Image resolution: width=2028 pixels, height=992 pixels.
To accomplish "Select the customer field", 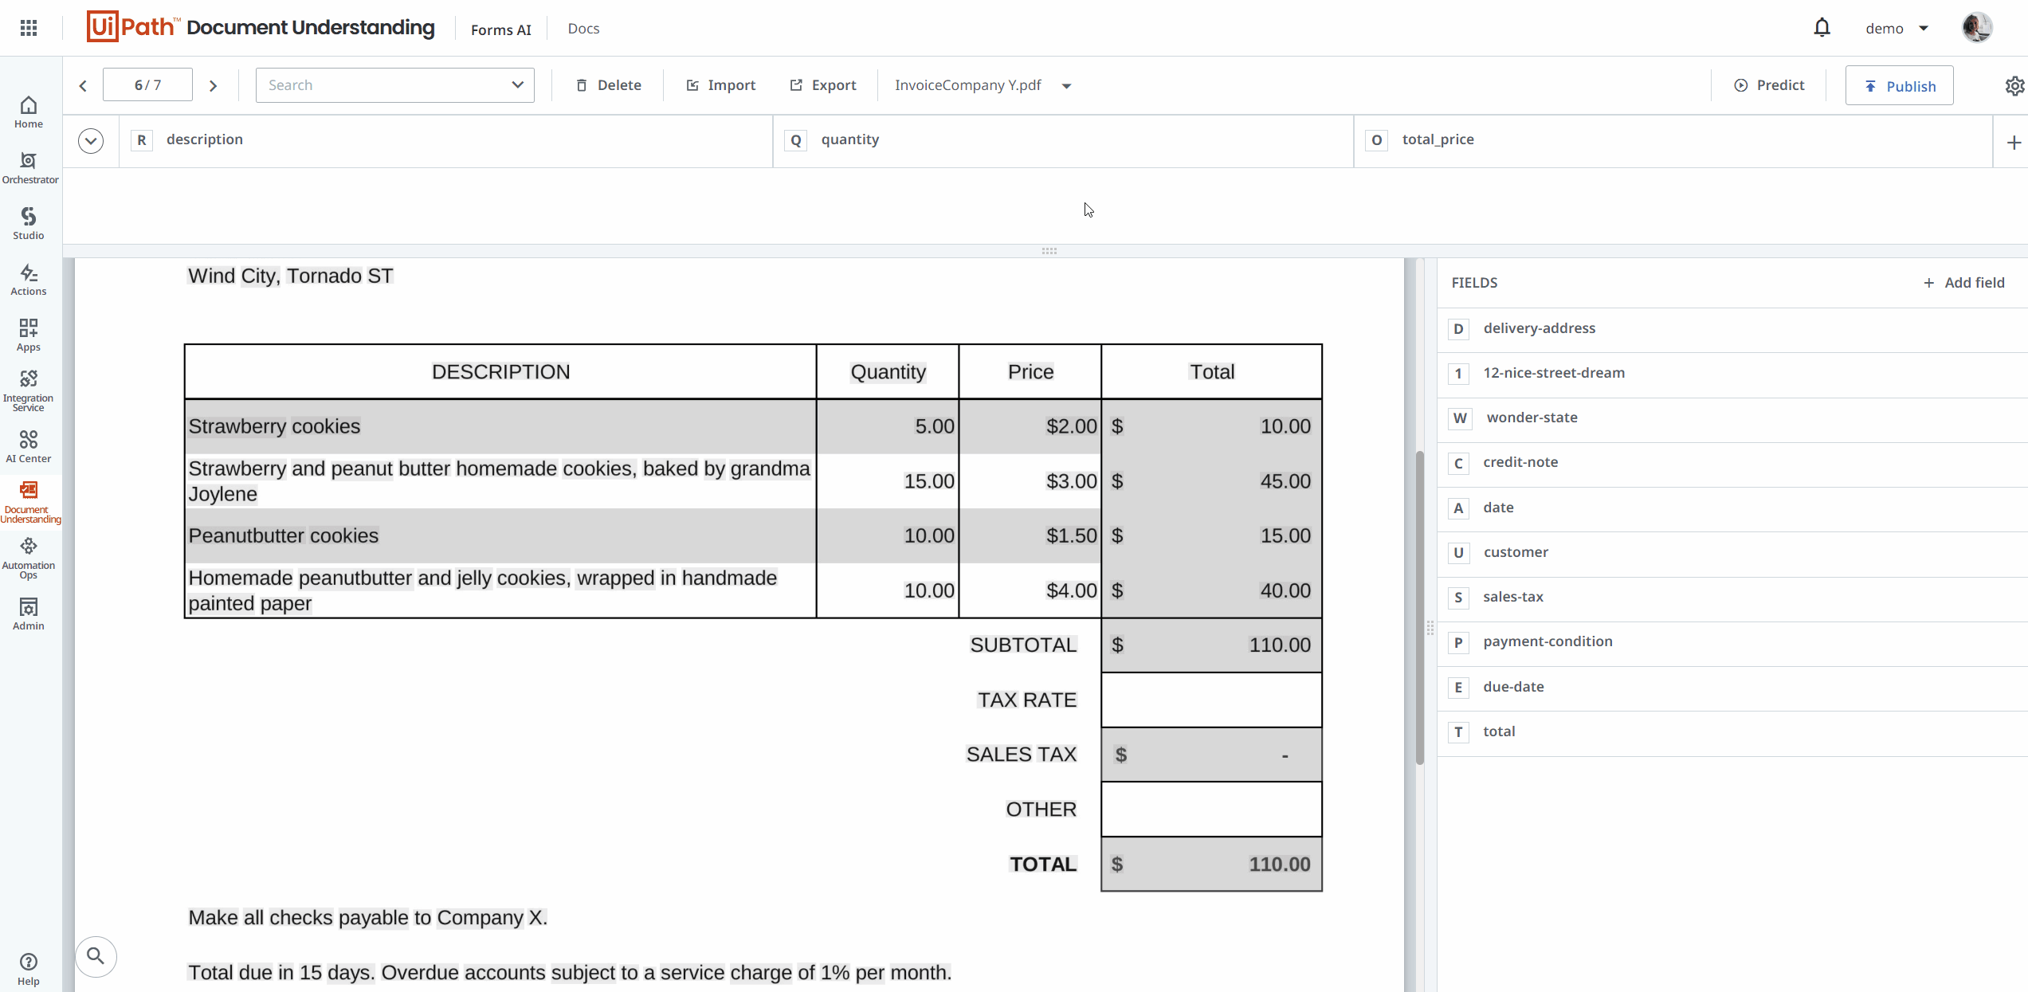I will pos(1733,553).
